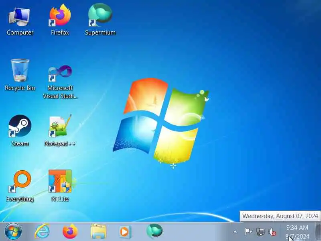Open Windows Media Player from taskbar
321x241 pixels.
click(x=125, y=232)
